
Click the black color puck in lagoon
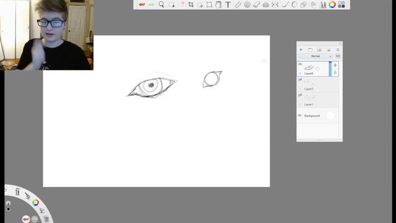8,209
